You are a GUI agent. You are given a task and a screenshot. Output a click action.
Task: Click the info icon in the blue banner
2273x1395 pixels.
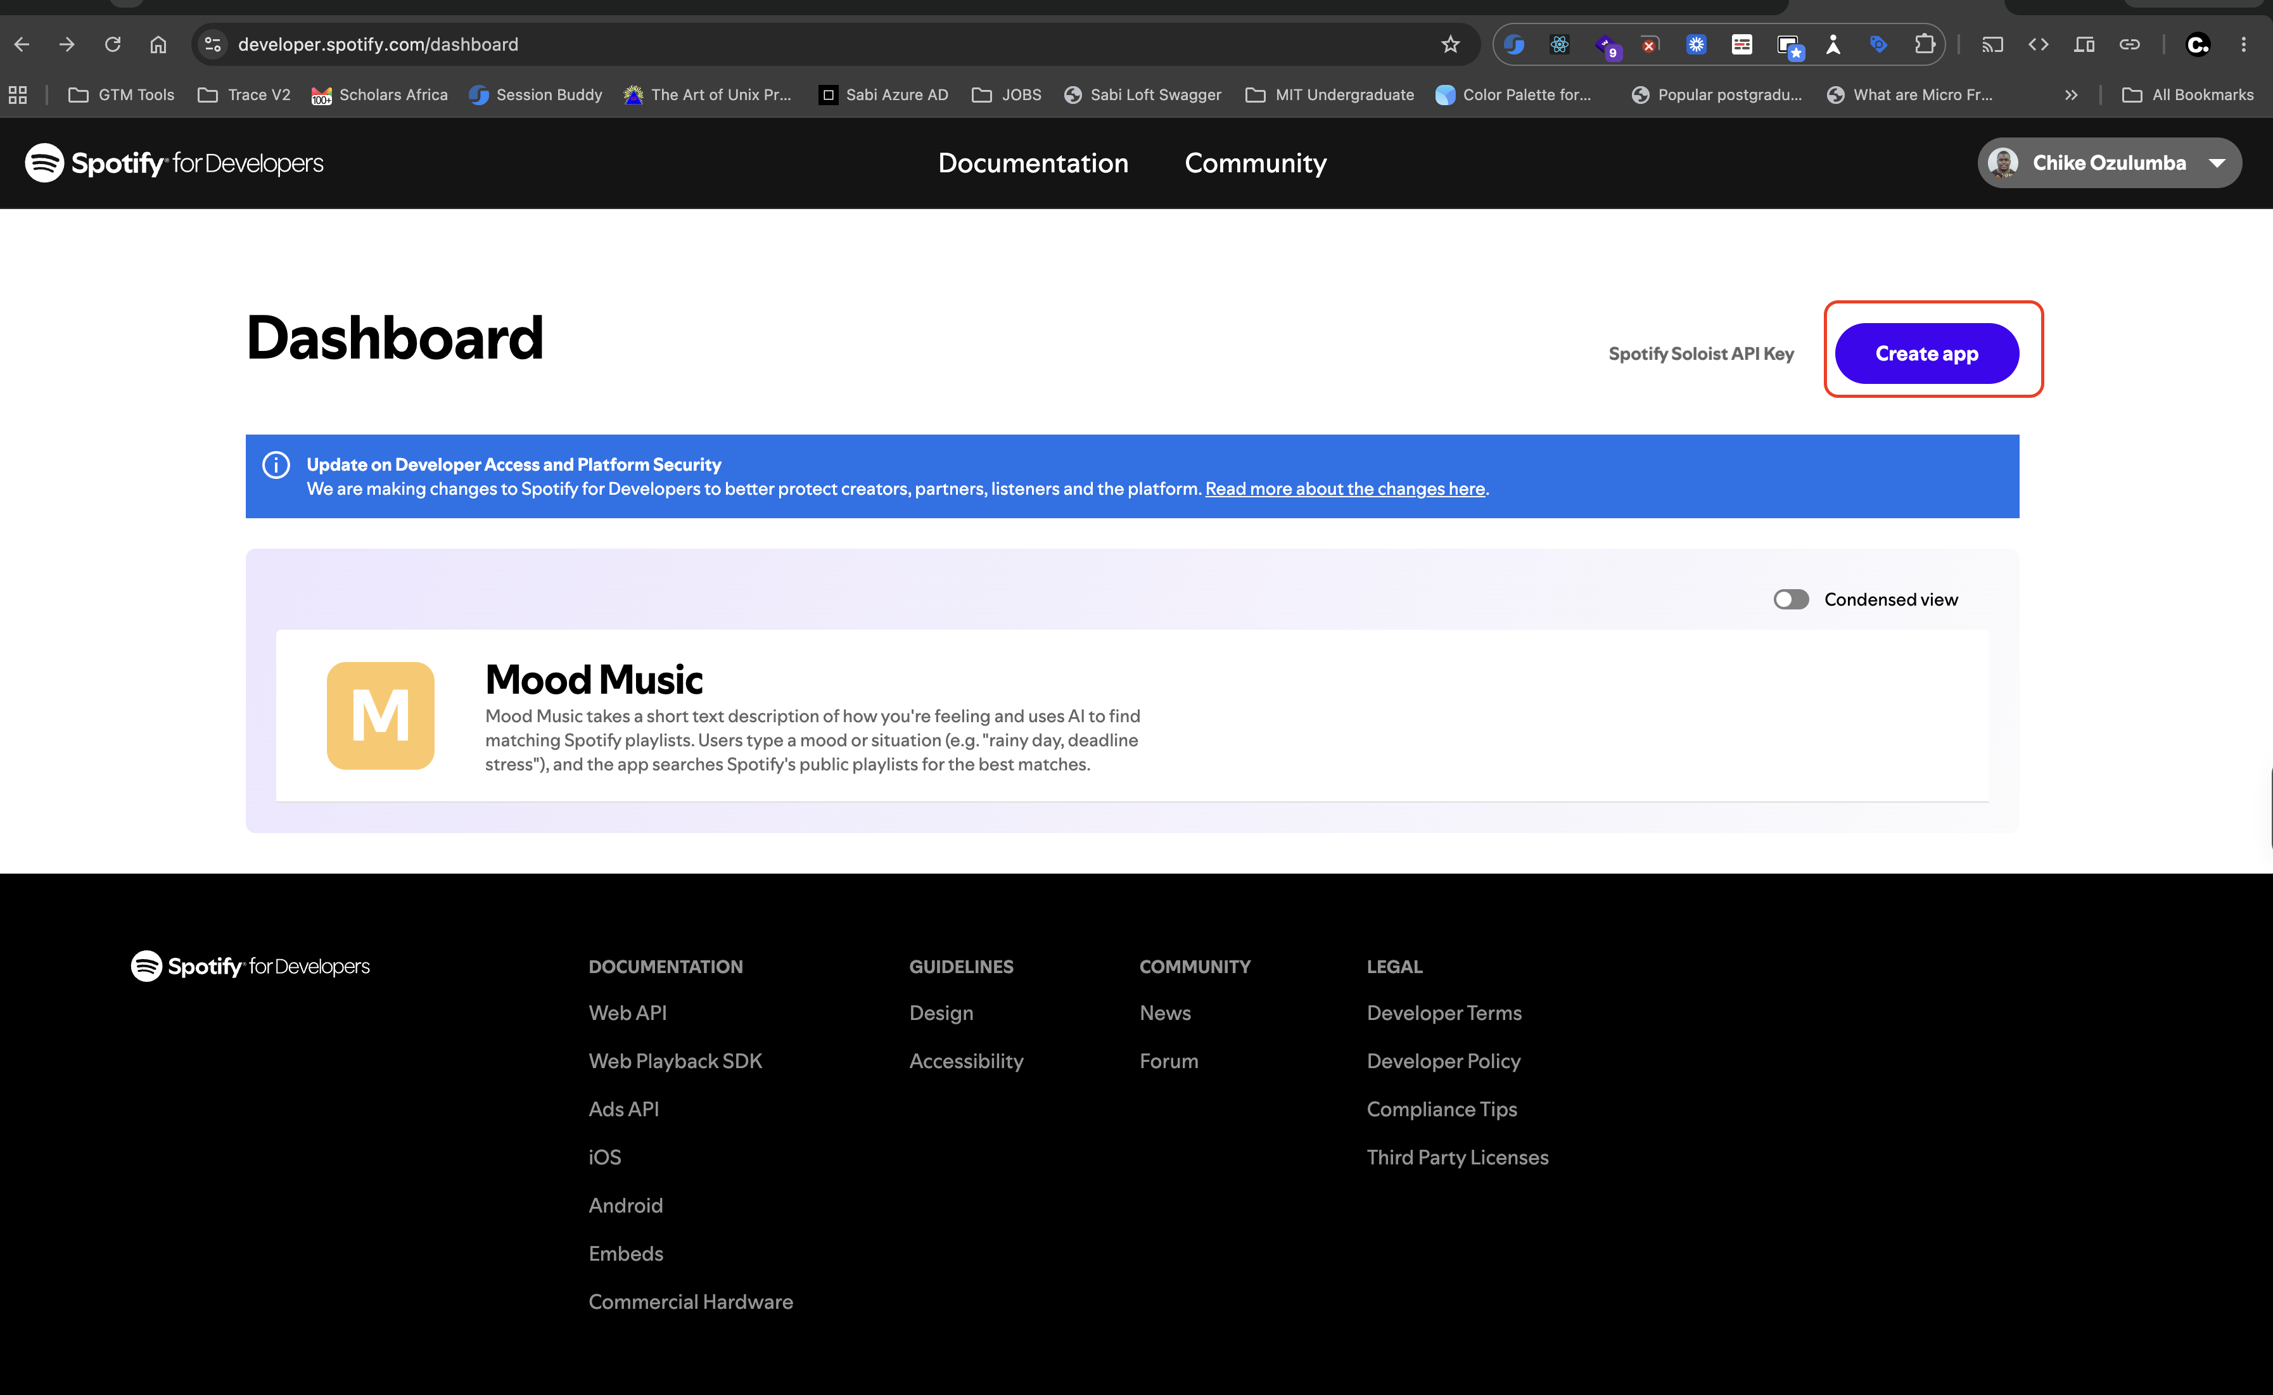pos(276,464)
